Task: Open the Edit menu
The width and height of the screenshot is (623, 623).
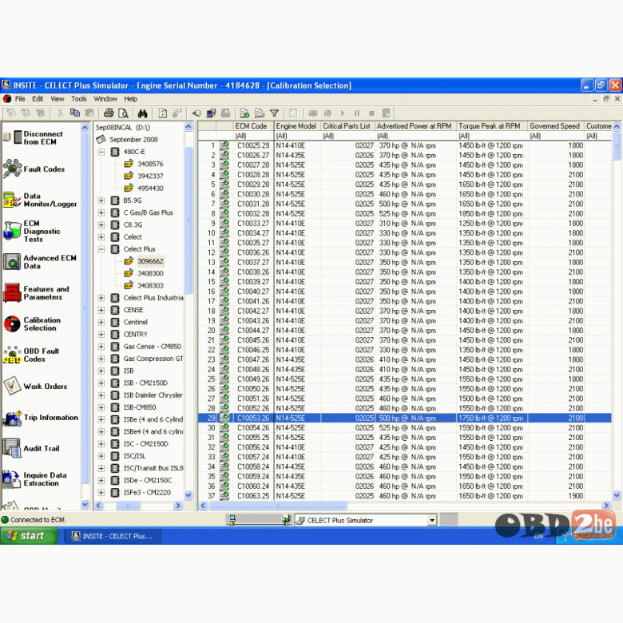Action: tap(38, 99)
